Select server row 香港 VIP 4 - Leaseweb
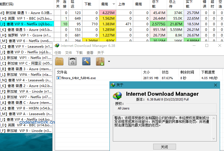Screen dimensions: 224x151 tap(26, 80)
